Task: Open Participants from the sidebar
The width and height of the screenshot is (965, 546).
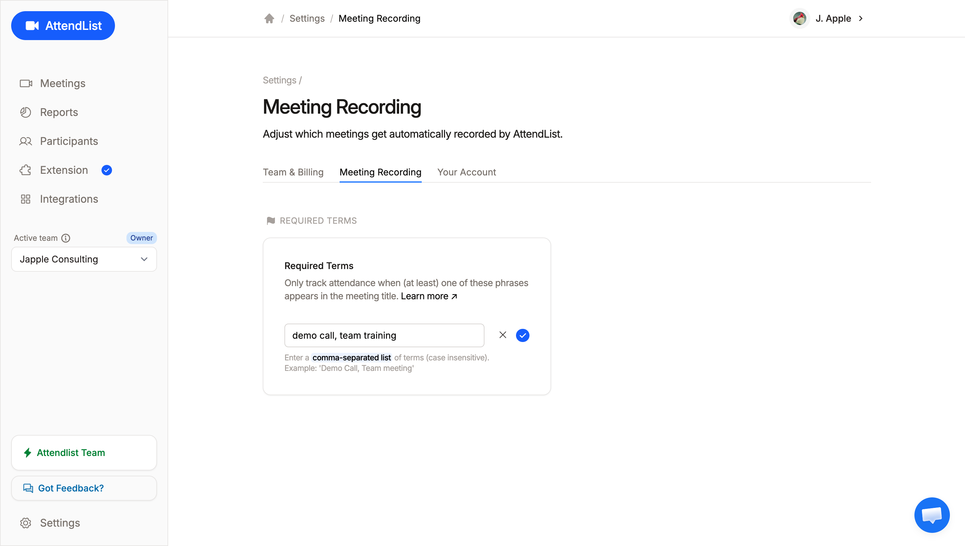Action: 69,141
